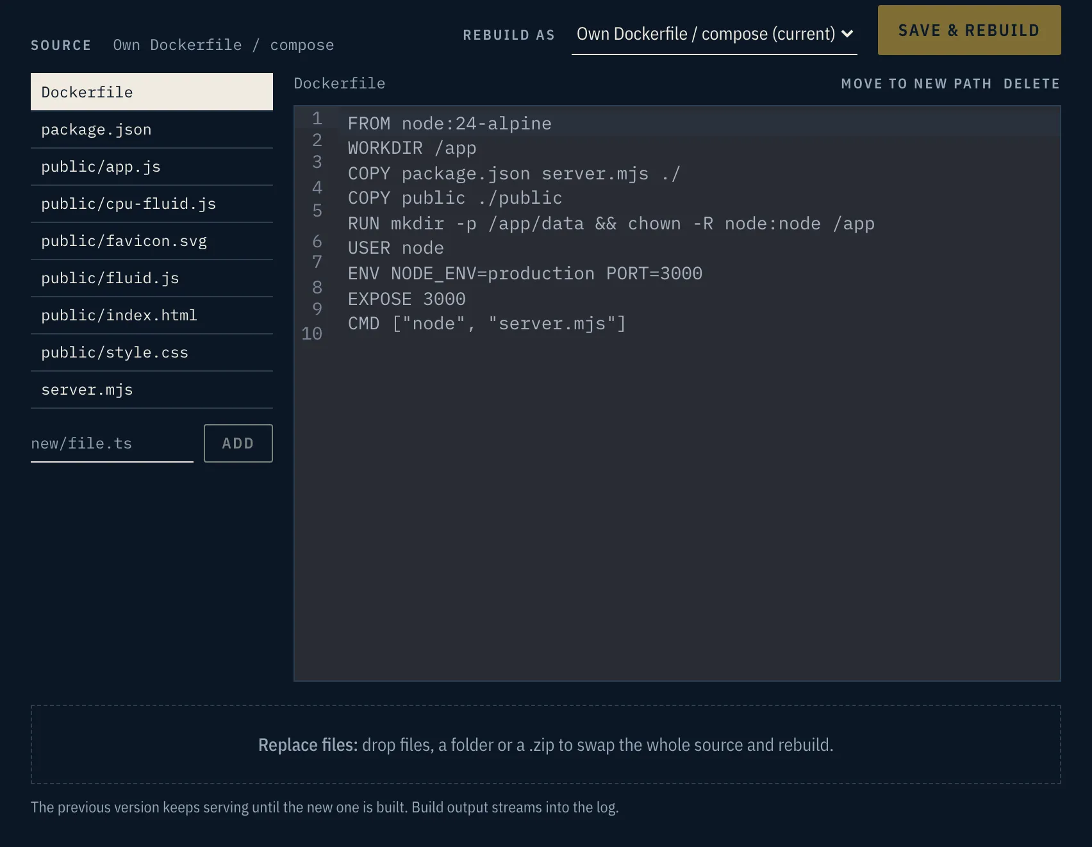Open the Rebuild As dropdown

pyautogui.click(x=714, y=34)
